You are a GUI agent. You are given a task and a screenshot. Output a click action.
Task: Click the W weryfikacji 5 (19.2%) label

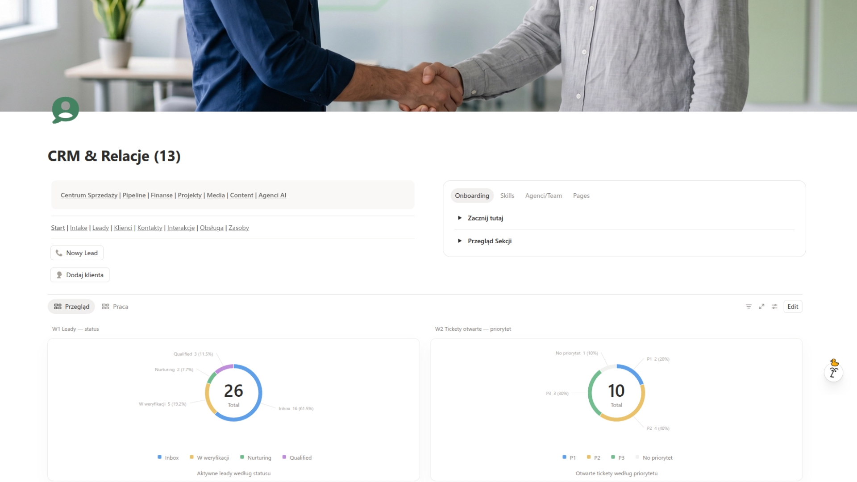(x=162, y=404)
